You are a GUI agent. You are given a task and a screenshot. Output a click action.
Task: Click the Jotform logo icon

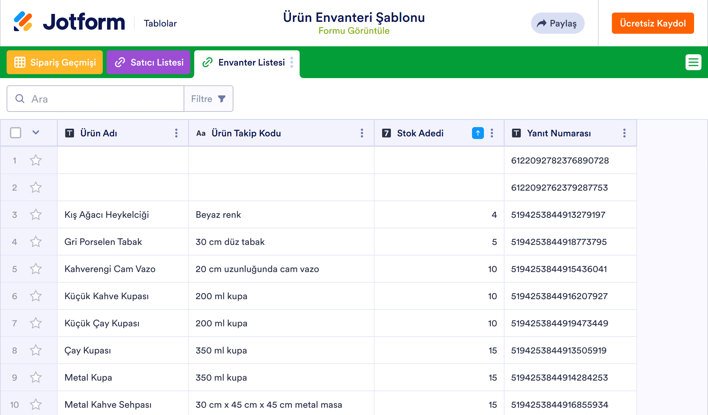(23, 22)
